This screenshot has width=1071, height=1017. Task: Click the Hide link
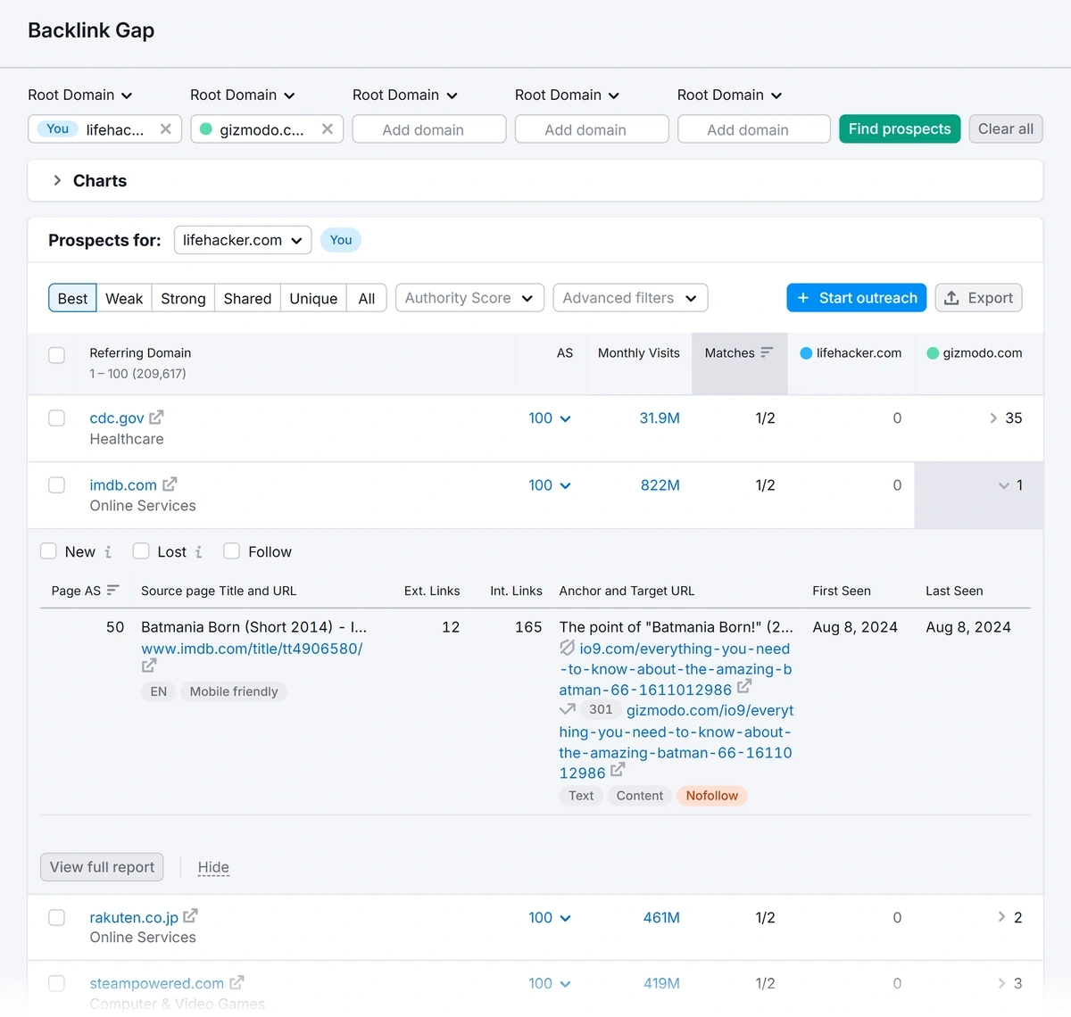tap(213, 867)
